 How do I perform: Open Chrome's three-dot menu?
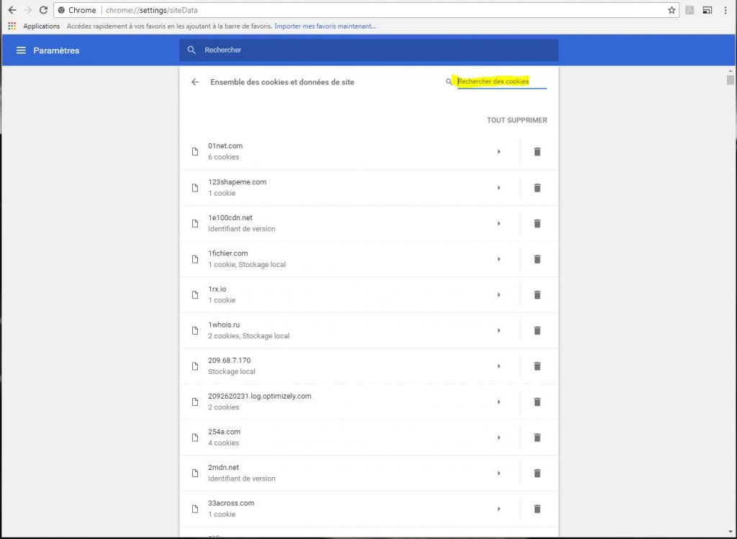point(725,10)
